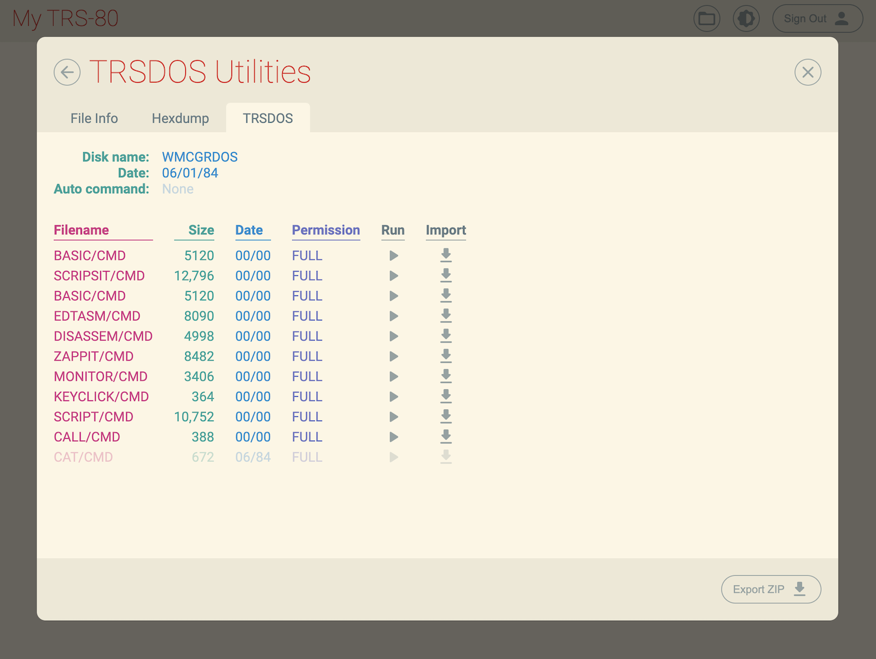Run the KEYCLICK/CMD file
The image size is (876, 659).
point(394,397)
